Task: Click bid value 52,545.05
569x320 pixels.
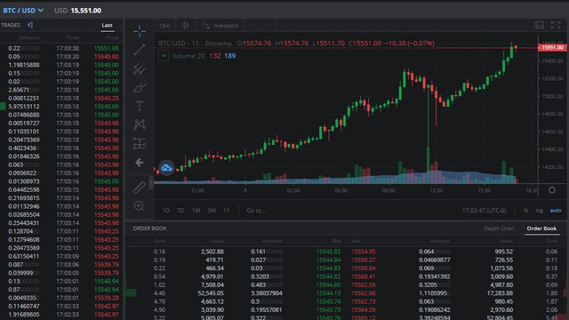Action: [211, 293]
